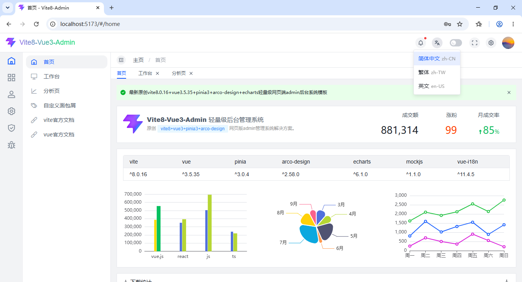Click the 周日 green line point
Image resolution: width=522 pixels, height=282 pixels.
(504, 200)
